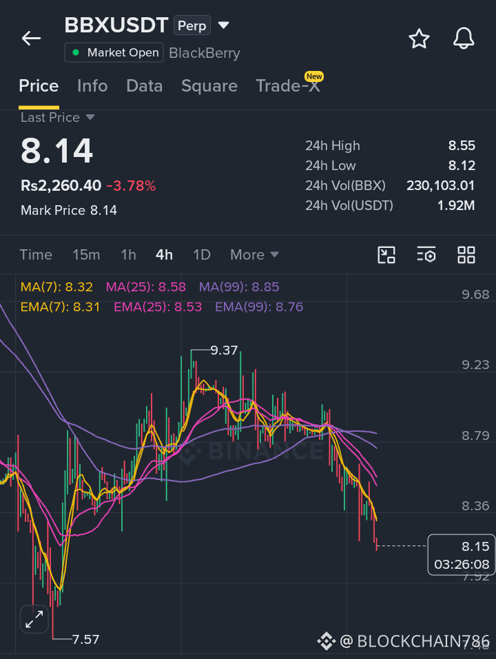496x659 pixels.
Task: Tap the BBXUSDT symbol title
Action: 116,25
